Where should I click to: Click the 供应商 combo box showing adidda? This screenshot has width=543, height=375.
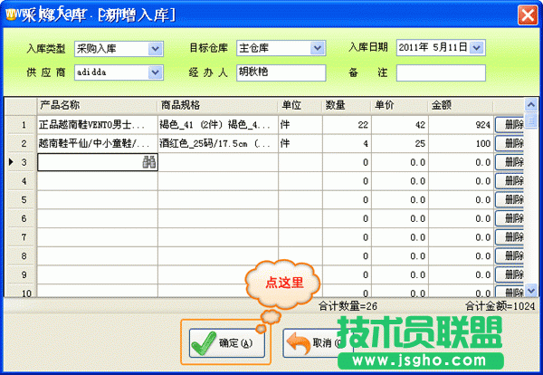tap(119, 72)
